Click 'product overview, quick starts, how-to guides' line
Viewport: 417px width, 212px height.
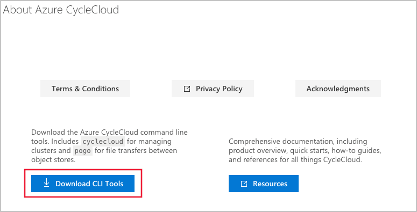click(305, 151)
